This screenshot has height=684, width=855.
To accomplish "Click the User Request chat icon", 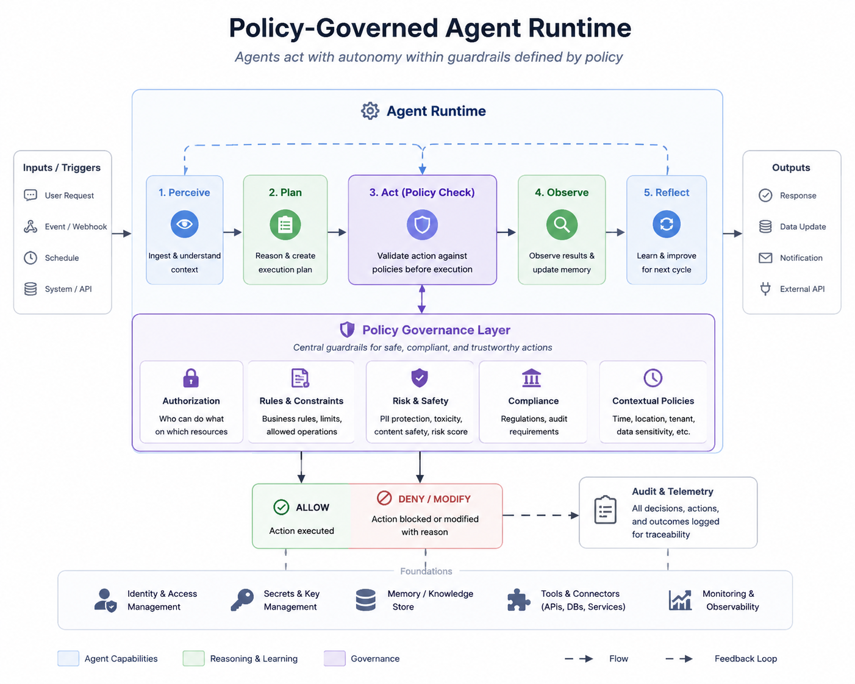I will tap(30, 195).
